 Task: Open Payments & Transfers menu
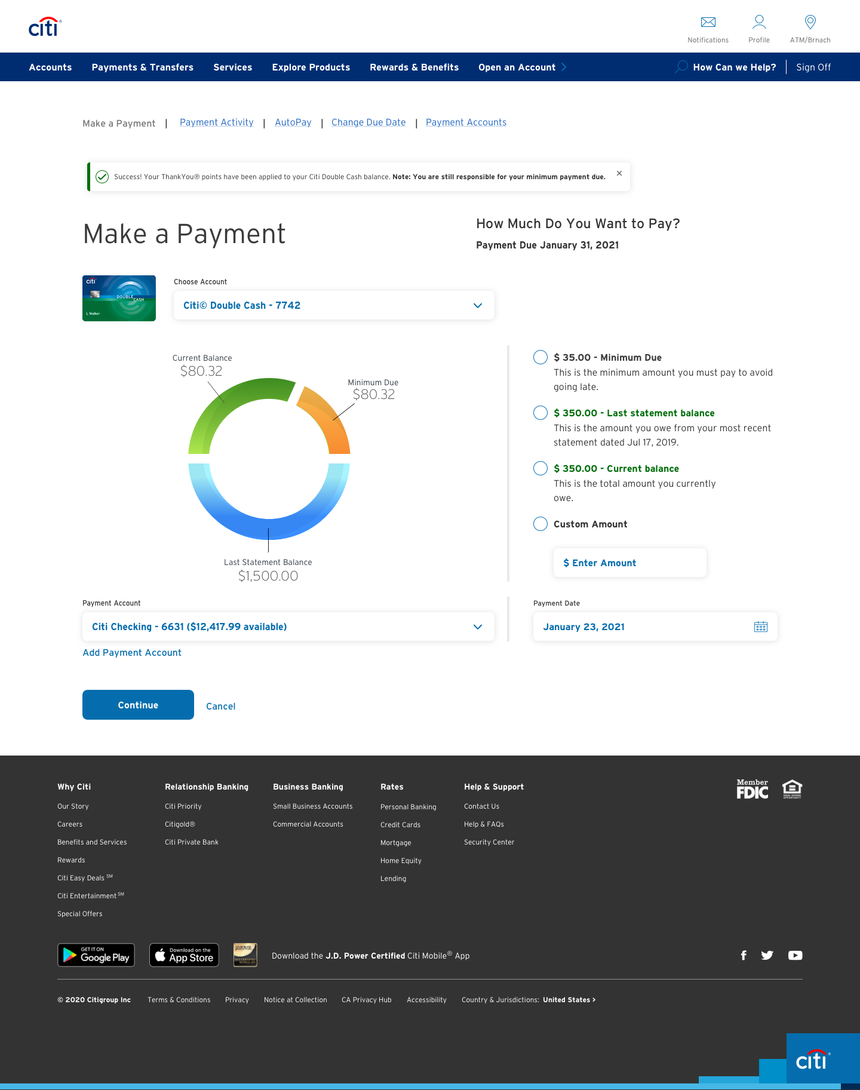tap(143, 67)
